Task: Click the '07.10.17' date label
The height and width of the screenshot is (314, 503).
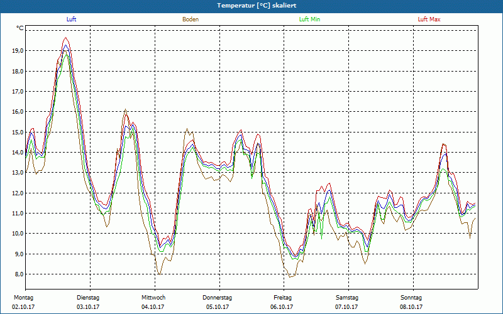Action: 346,307
